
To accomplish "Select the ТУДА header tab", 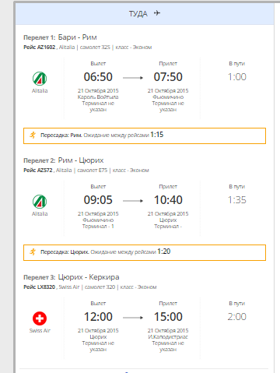I will [x=145, y=13].
